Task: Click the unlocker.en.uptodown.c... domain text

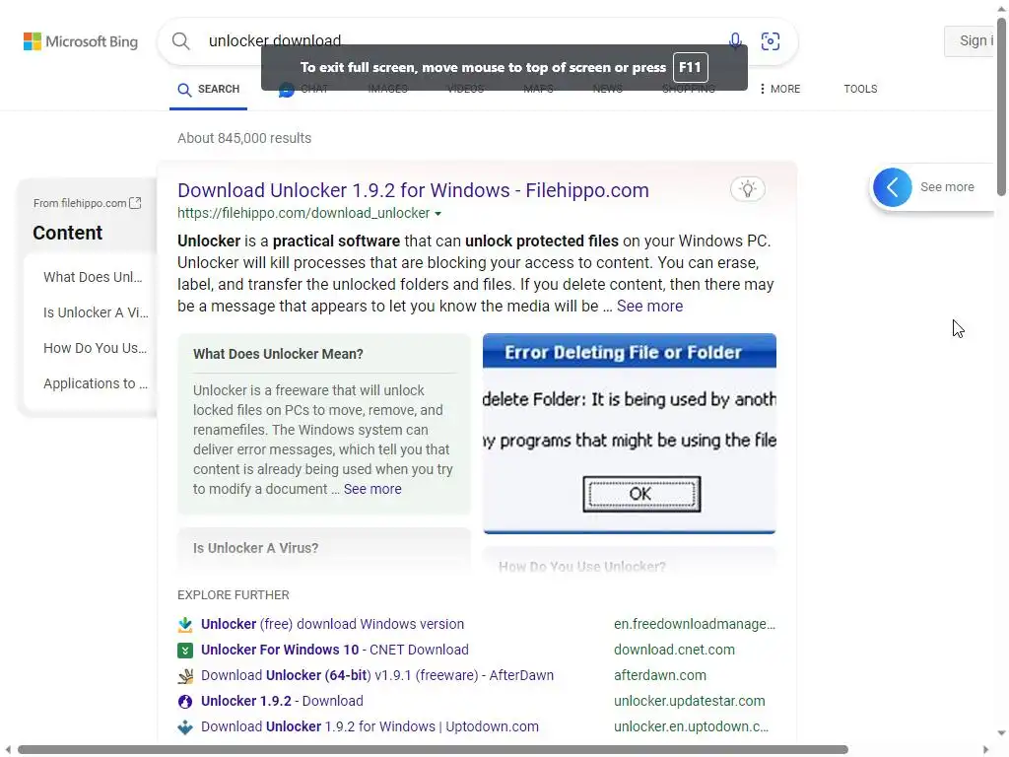Action: 691,726
